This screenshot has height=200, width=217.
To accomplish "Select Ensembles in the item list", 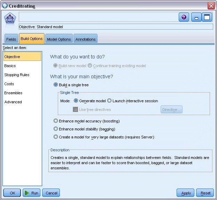I will pyautogui.click(x=22, y=93).
